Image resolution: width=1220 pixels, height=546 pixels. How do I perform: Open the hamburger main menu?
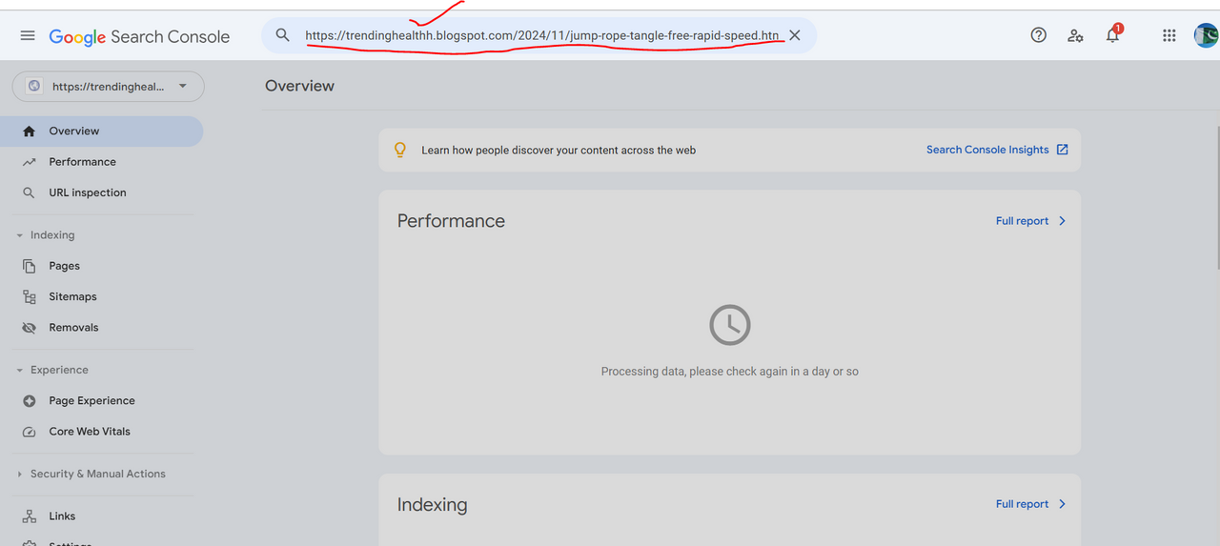(x=28, y=35)
